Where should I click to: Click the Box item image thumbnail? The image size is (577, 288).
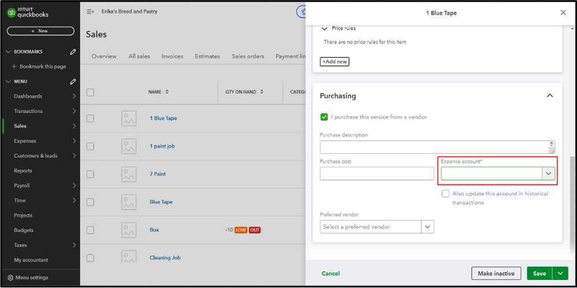pyautogui.click(x=129, y=230)
